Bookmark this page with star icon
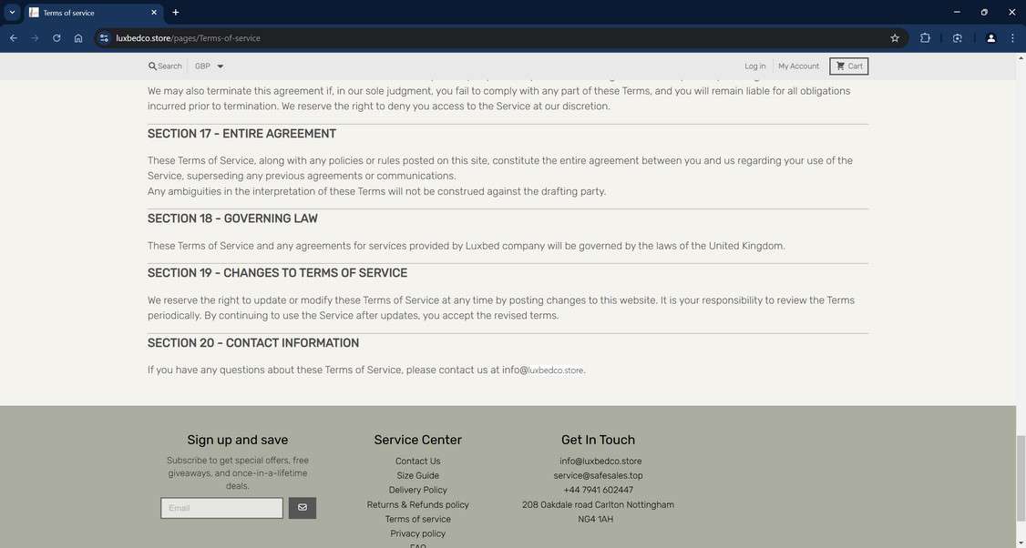The image size is (1026, 548). coord(895,38)
